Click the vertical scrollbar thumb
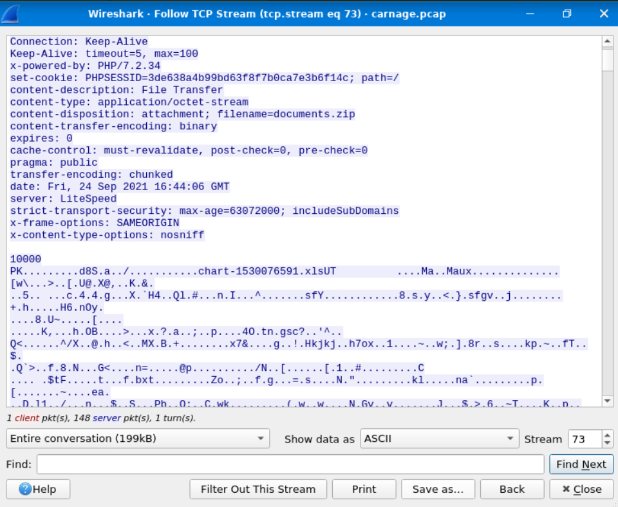The image size is (618, 507). point(607,59)
